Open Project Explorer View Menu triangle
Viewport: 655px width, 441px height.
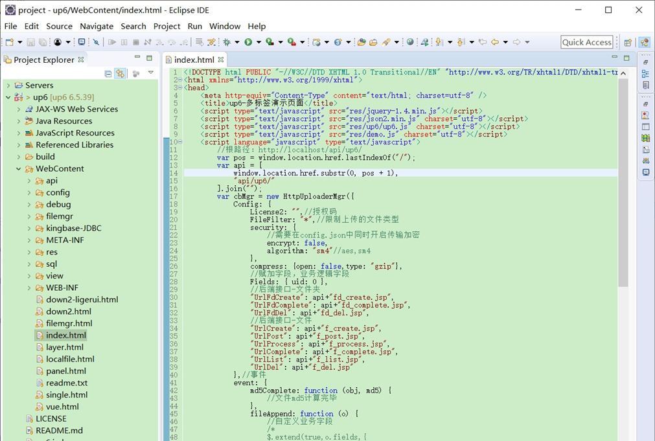pos(151,73)
